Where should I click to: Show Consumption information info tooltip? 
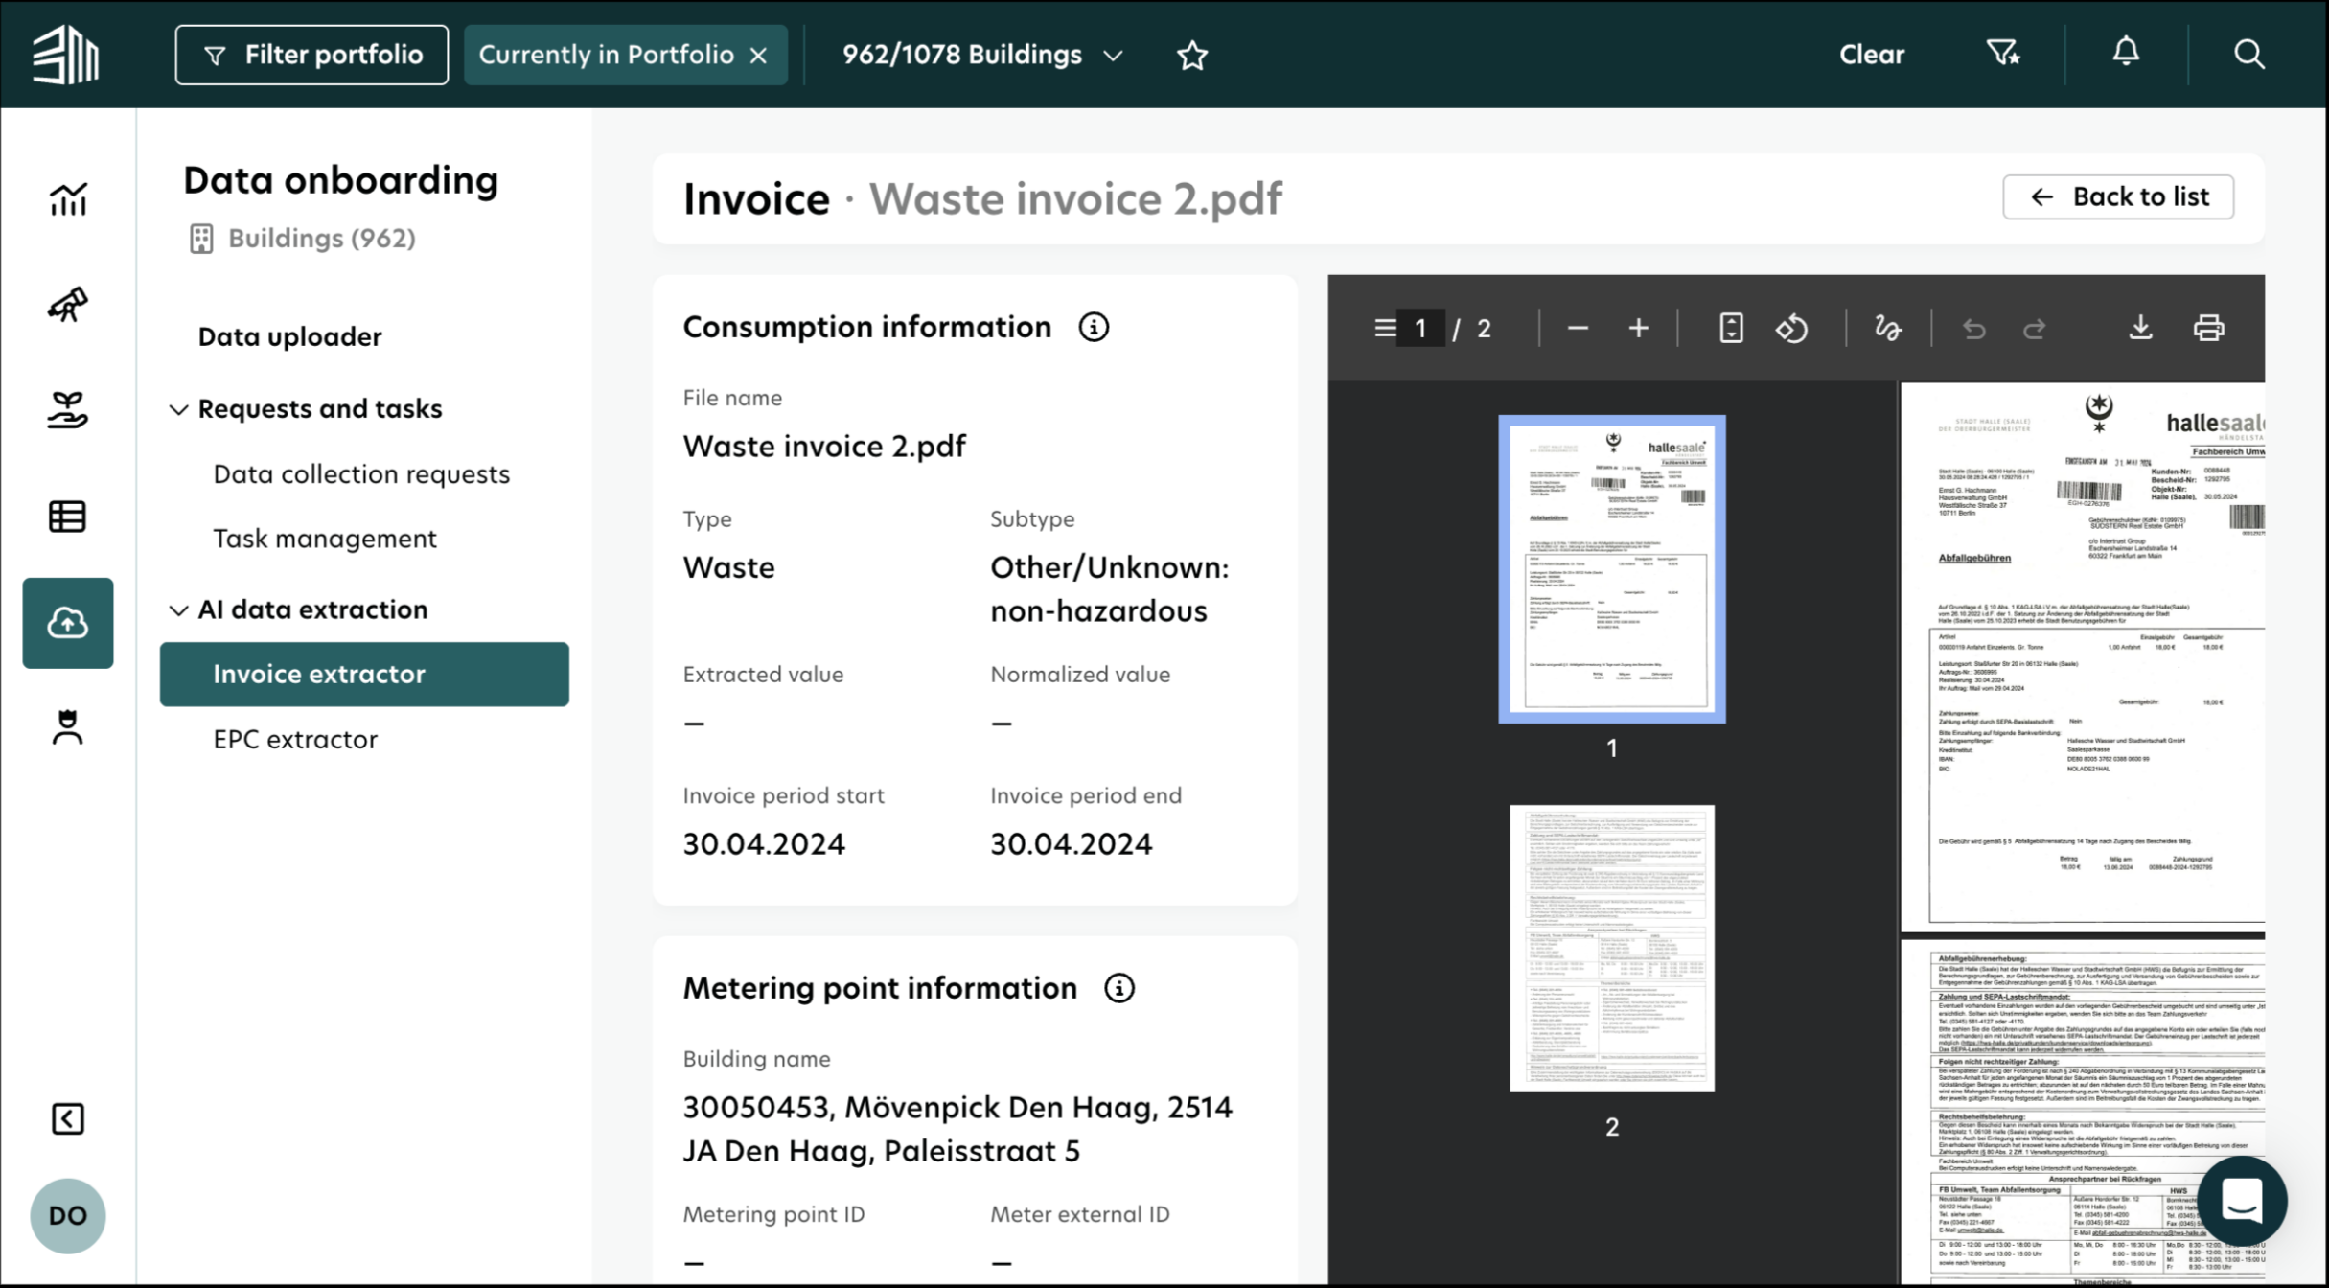point(1094,327)
